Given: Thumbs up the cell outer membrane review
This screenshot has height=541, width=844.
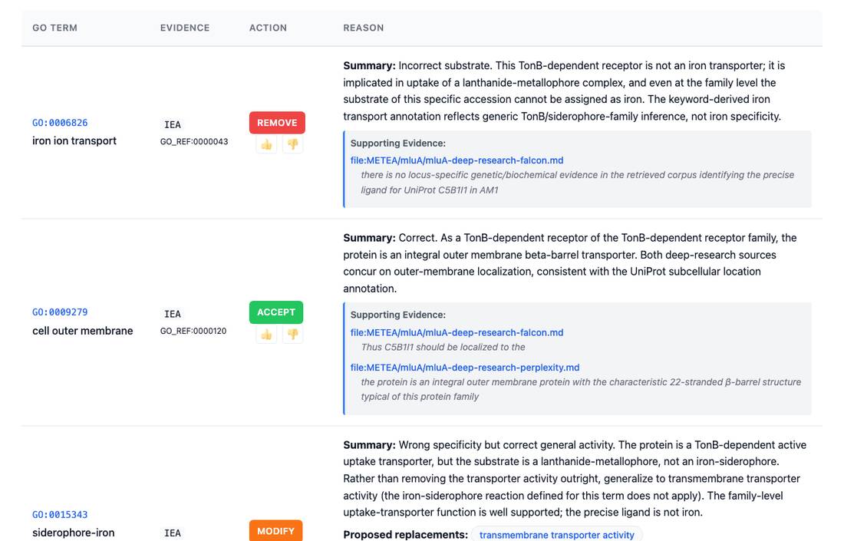Looking at the screenshot, I should point(266,335).
